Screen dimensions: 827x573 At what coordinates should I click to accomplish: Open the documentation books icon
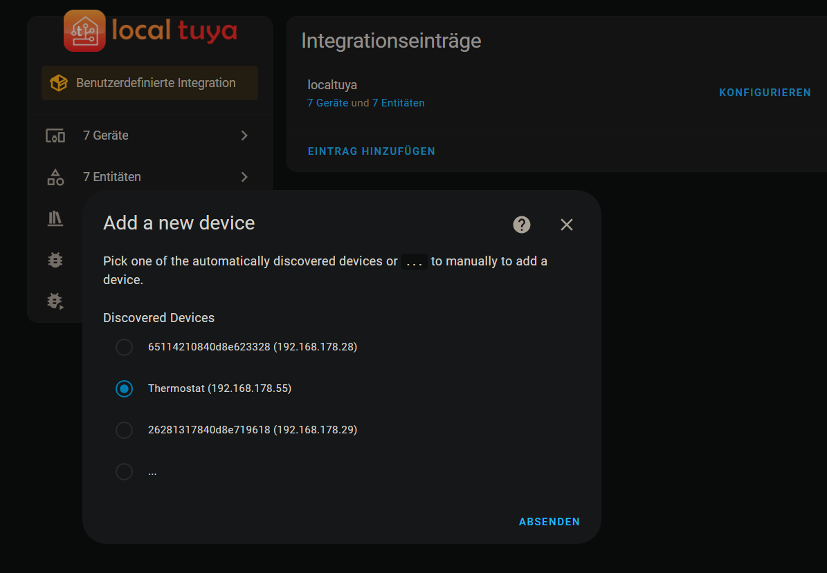[x=55, y=218]
